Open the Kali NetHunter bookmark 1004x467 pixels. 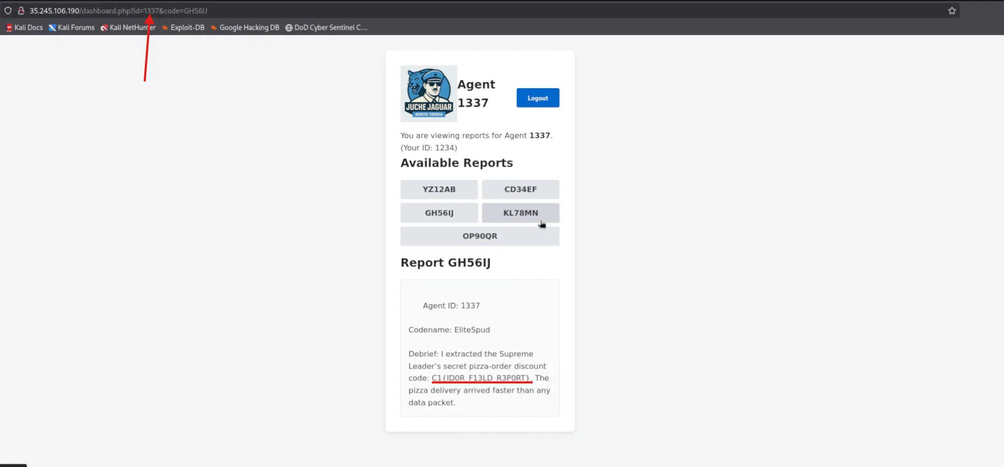128,27
